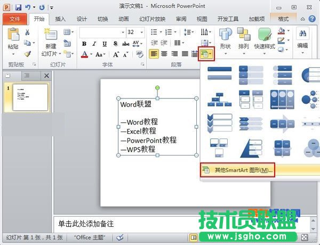
Task: Switch to the Animations tab
Action: click(124, 19)
